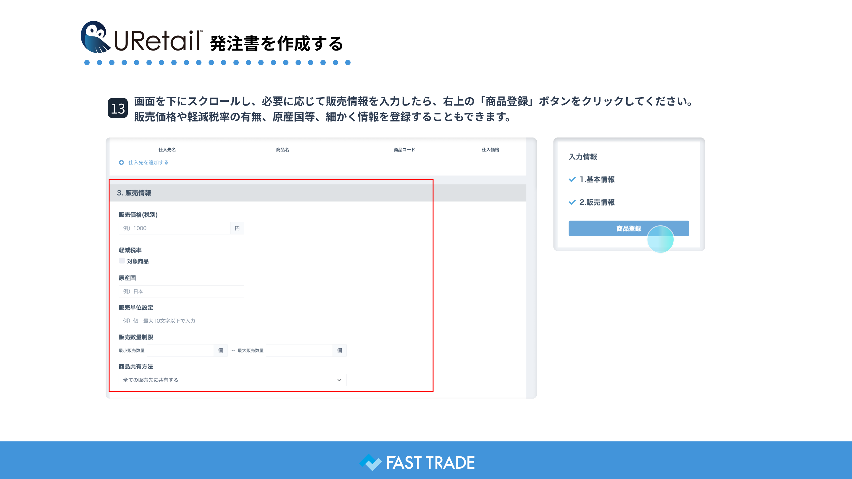Click the 販売価格(税別) input field
852x479 pixels.
click(174, 228)
